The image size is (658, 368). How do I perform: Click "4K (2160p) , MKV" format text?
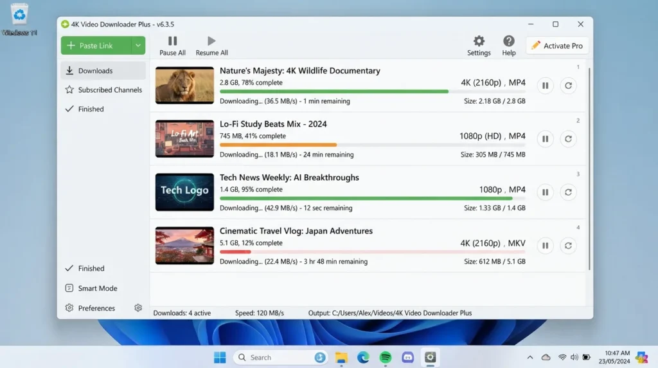pyautogui.click(x=493, y=243)
